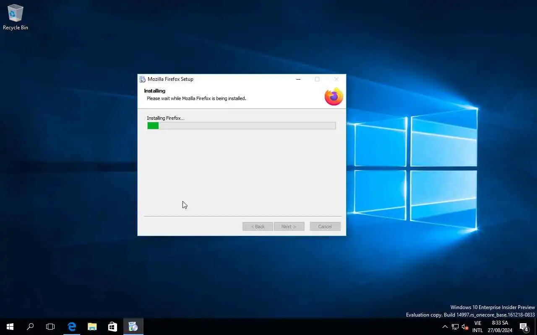The image size is (537, 335).
Task: Click the 'Mozilla Firefox Setup' window title
Action: (x=170, y=79)
